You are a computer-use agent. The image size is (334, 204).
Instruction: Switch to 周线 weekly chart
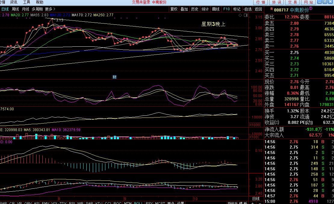15,9
